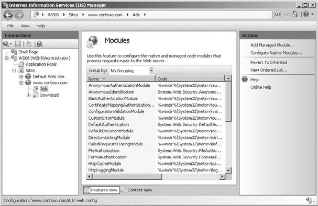Screen dimensions: 318x206
Task: Select ConfigurationValidationModule row
Action: [156, 111]
